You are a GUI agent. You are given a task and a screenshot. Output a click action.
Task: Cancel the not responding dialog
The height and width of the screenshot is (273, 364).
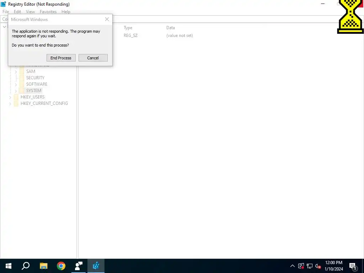pyautogui.click(x=93, y=58)
